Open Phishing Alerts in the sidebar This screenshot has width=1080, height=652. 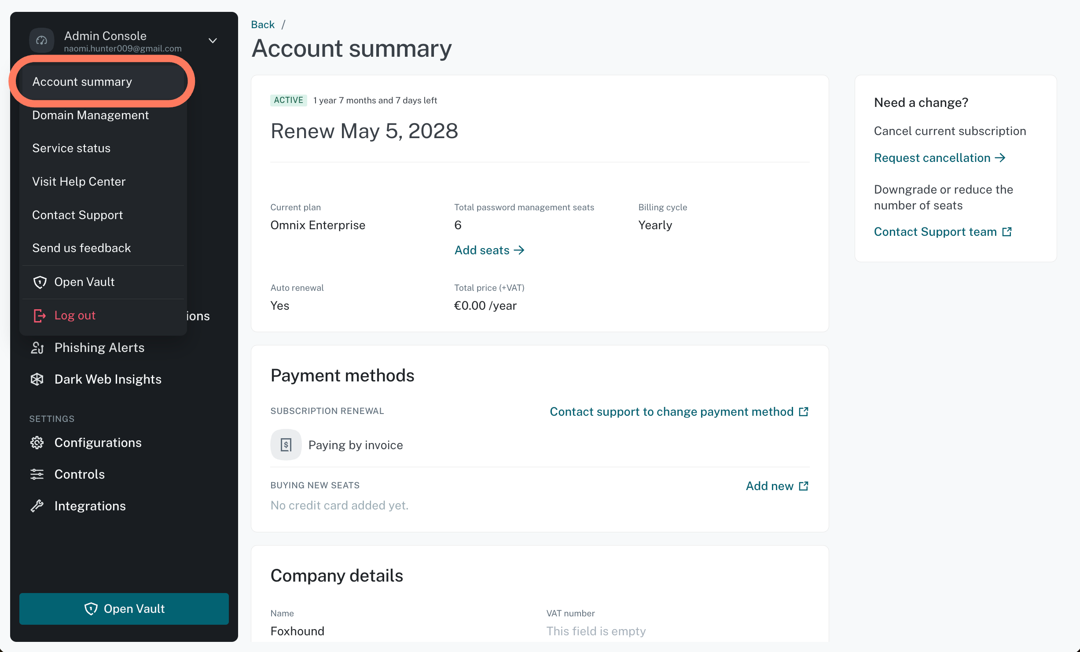(99, 348)
